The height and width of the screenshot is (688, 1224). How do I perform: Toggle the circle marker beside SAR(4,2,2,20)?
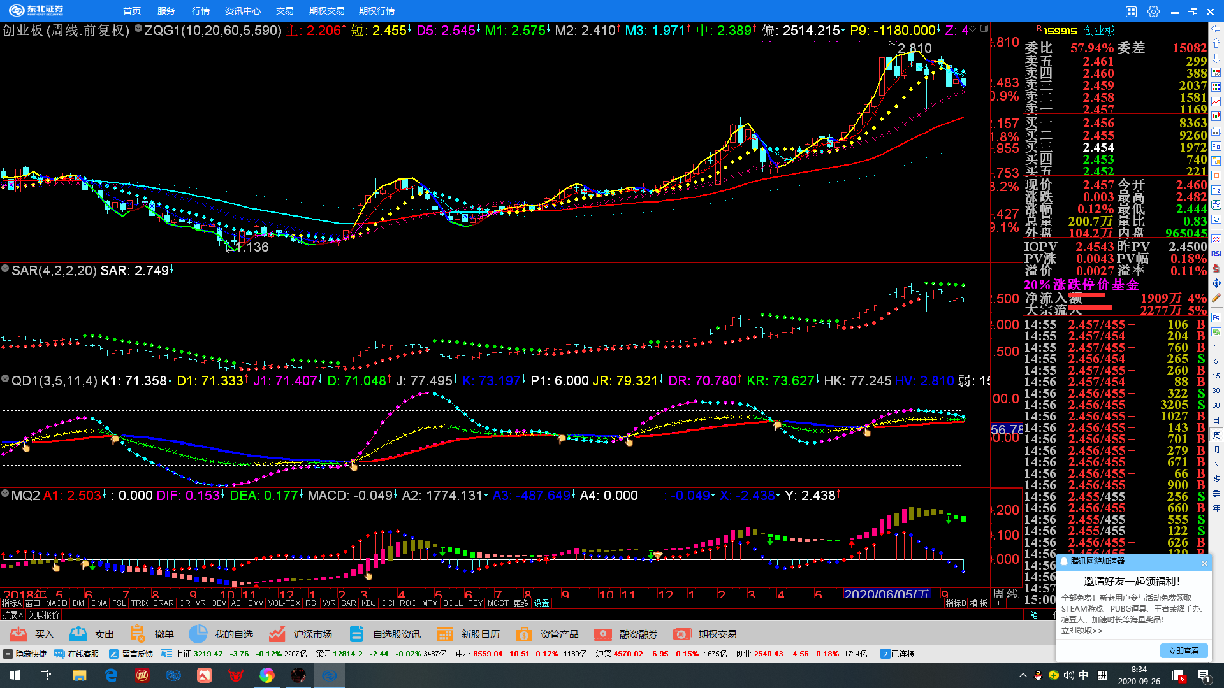coord(5,269)
